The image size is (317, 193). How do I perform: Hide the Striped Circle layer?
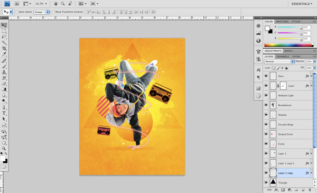(266, 134)
